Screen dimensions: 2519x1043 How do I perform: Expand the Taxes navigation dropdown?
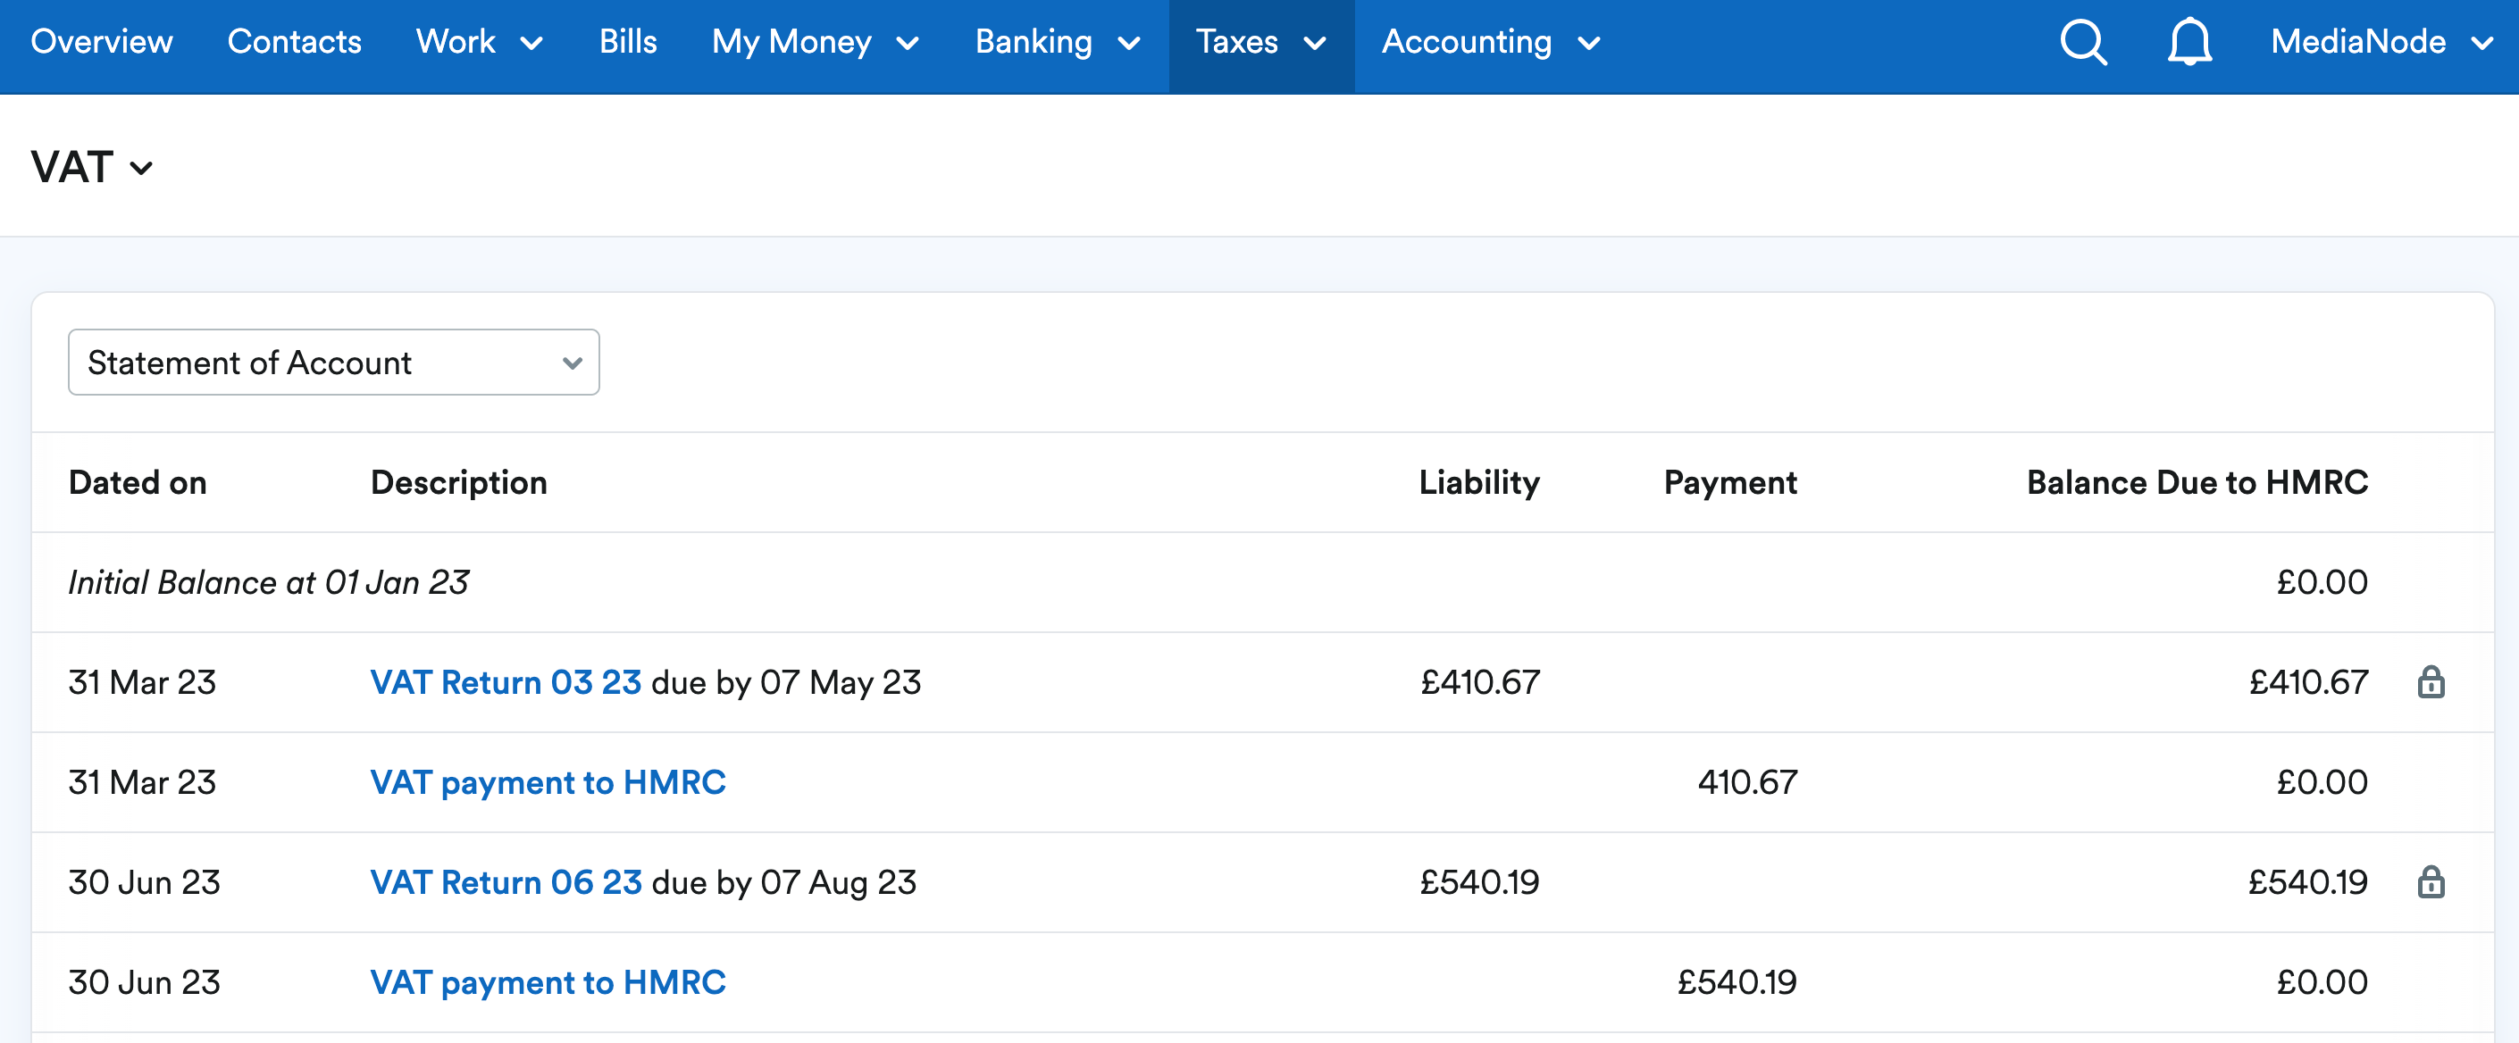tap(1260, 42)
